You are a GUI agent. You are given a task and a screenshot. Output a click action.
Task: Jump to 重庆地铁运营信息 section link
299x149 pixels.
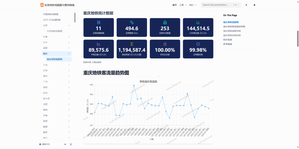click(x=232, y=35)
